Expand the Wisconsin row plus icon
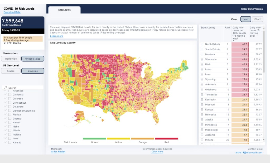The image size is (270, 164). [202, 59]
